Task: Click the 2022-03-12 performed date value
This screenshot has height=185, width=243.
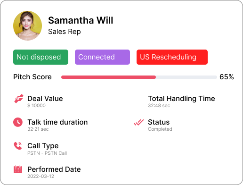Action: click(40, 176)
